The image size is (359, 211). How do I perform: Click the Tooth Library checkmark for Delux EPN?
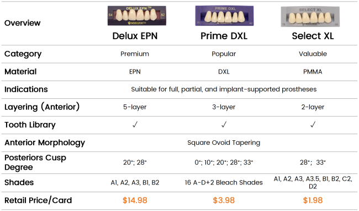pyautogui.click(x=135, y=124)
